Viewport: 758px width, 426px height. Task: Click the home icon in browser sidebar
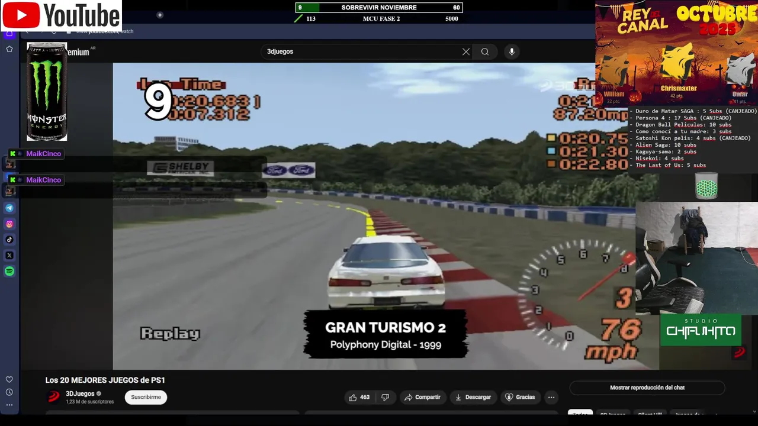click(9, 34)
